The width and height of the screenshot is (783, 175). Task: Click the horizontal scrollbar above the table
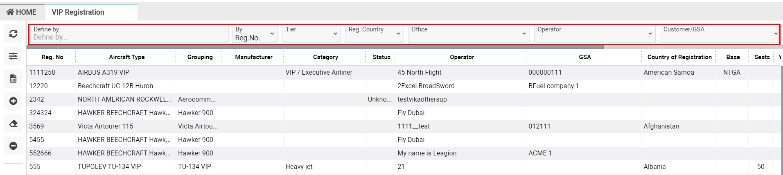pyautogui.click(x=315, y=47)
